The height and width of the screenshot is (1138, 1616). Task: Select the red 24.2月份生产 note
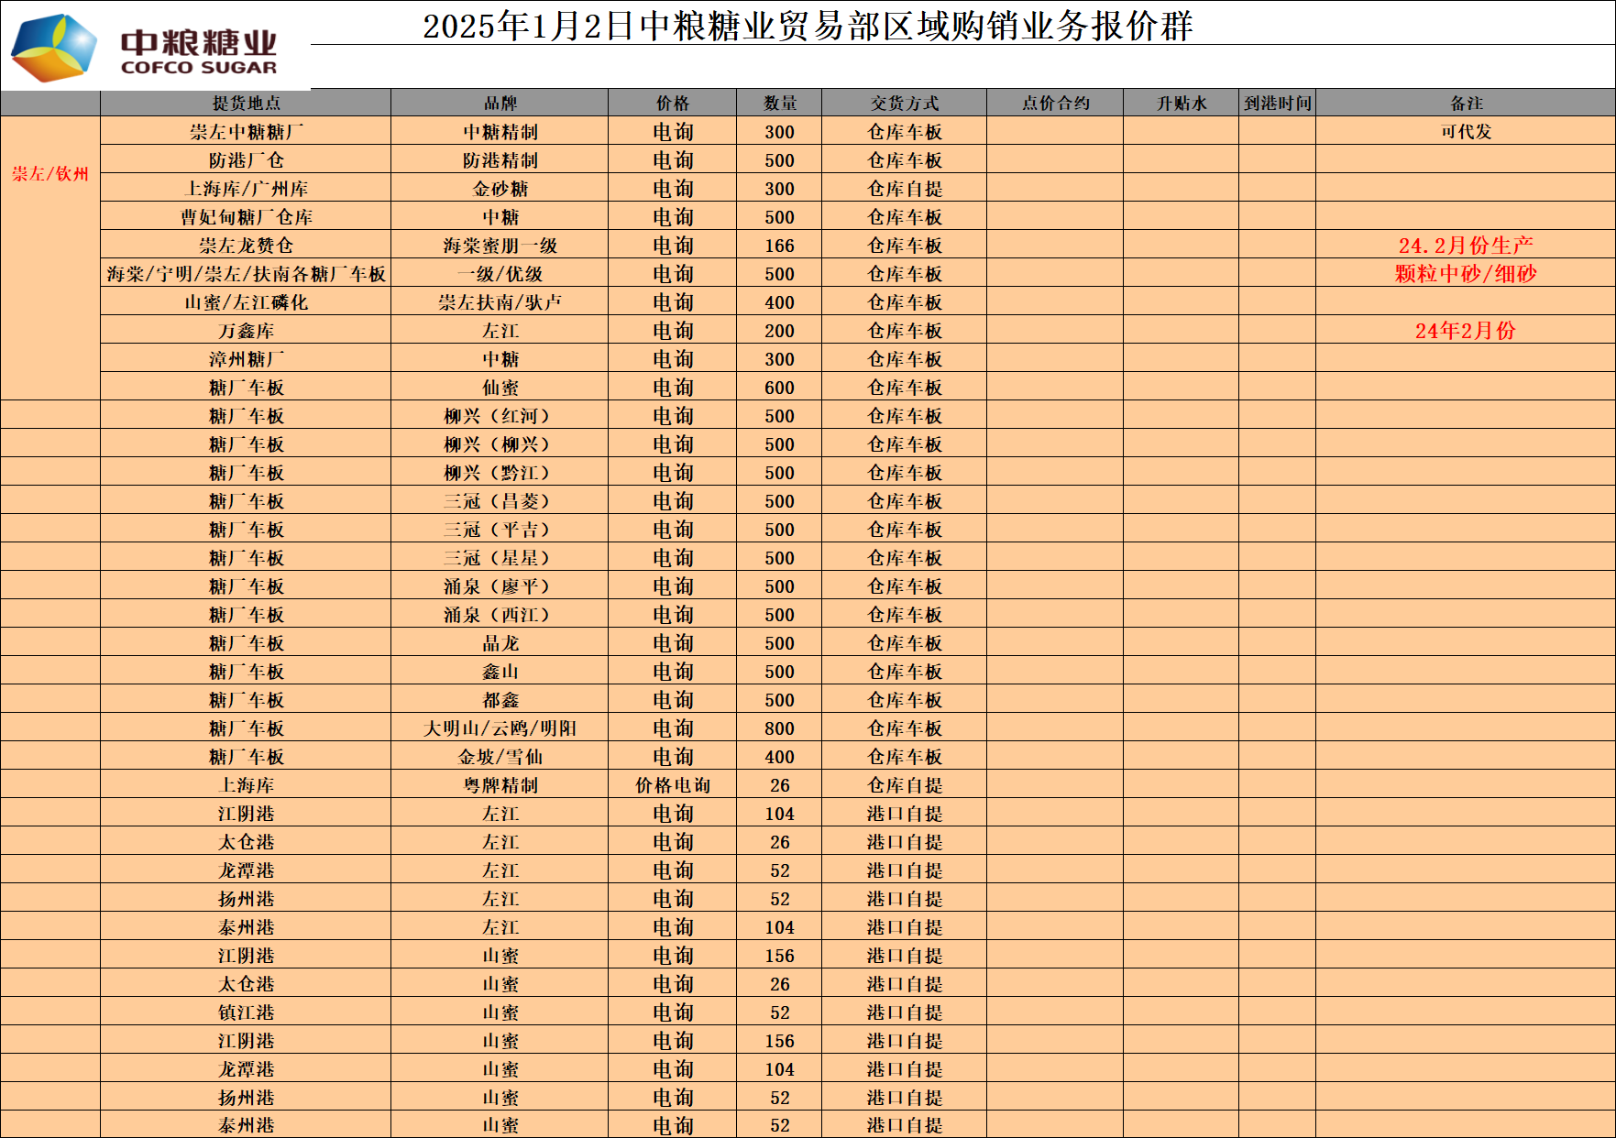click(x=1466, y=246)
